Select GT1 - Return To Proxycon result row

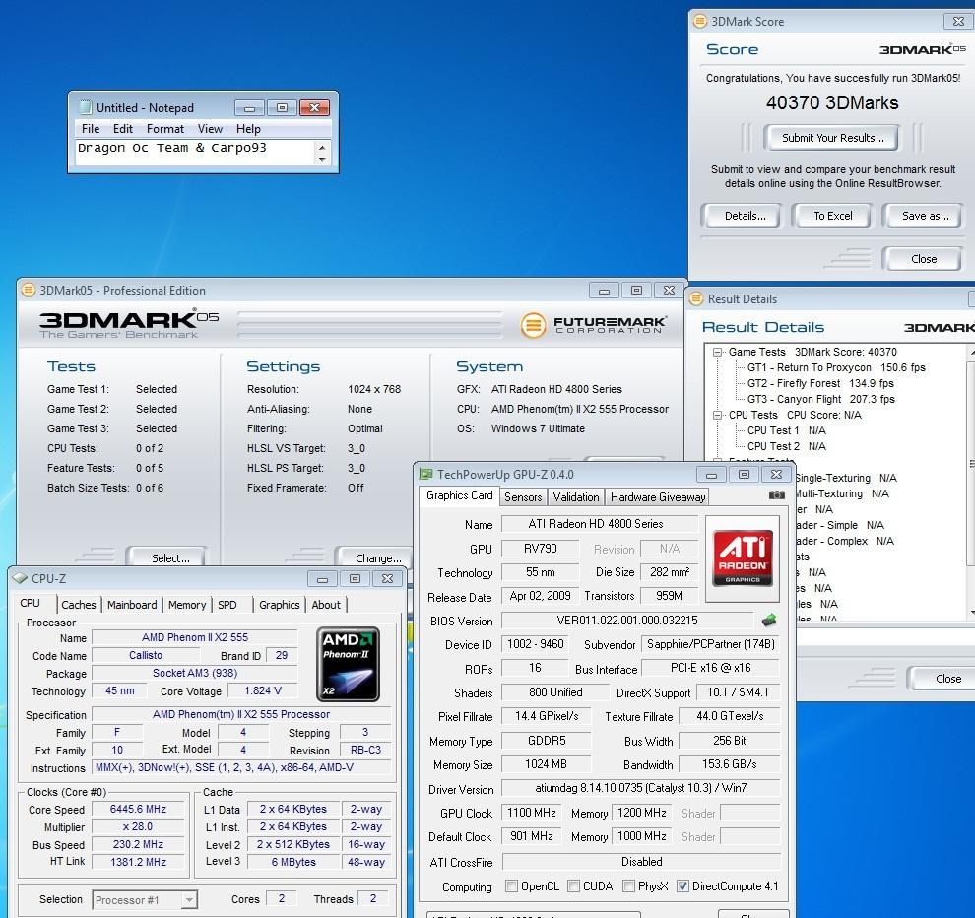click(836, 367)
